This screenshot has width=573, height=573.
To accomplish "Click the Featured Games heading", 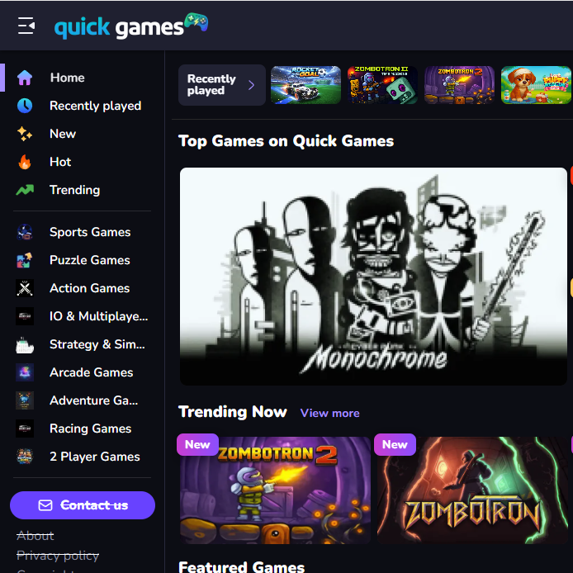I will 242,566.
